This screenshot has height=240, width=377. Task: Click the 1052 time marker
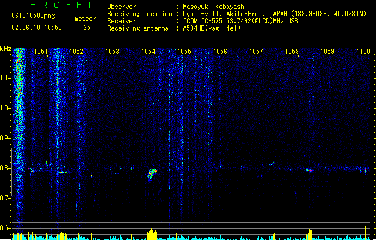(76, 52)
